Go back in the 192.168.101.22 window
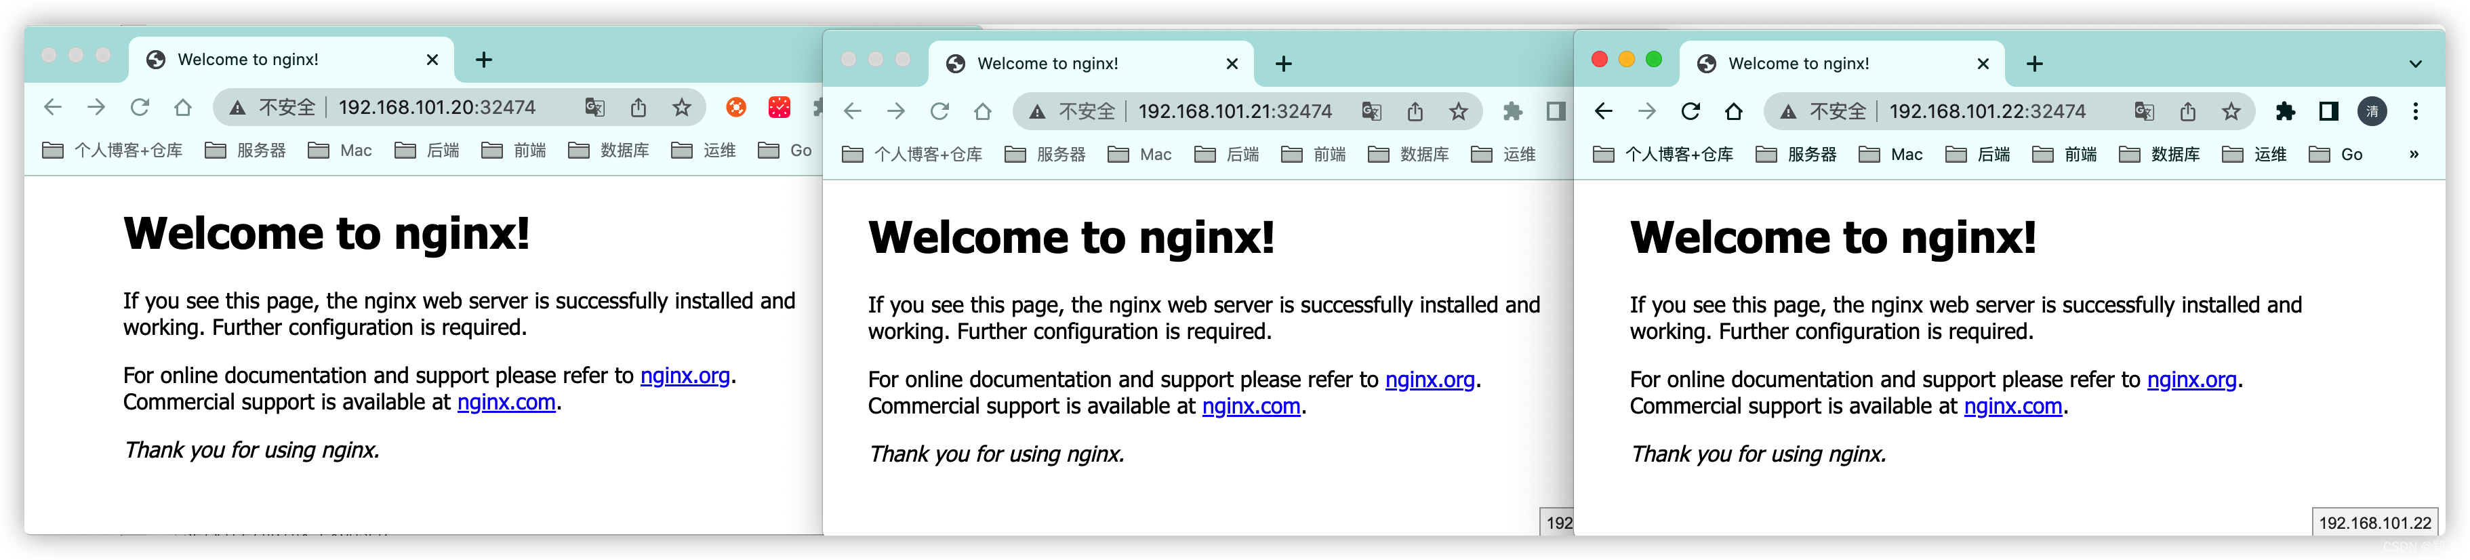Image resolution: width=2470 pixels, height=560 pixels. (1603, 111)
